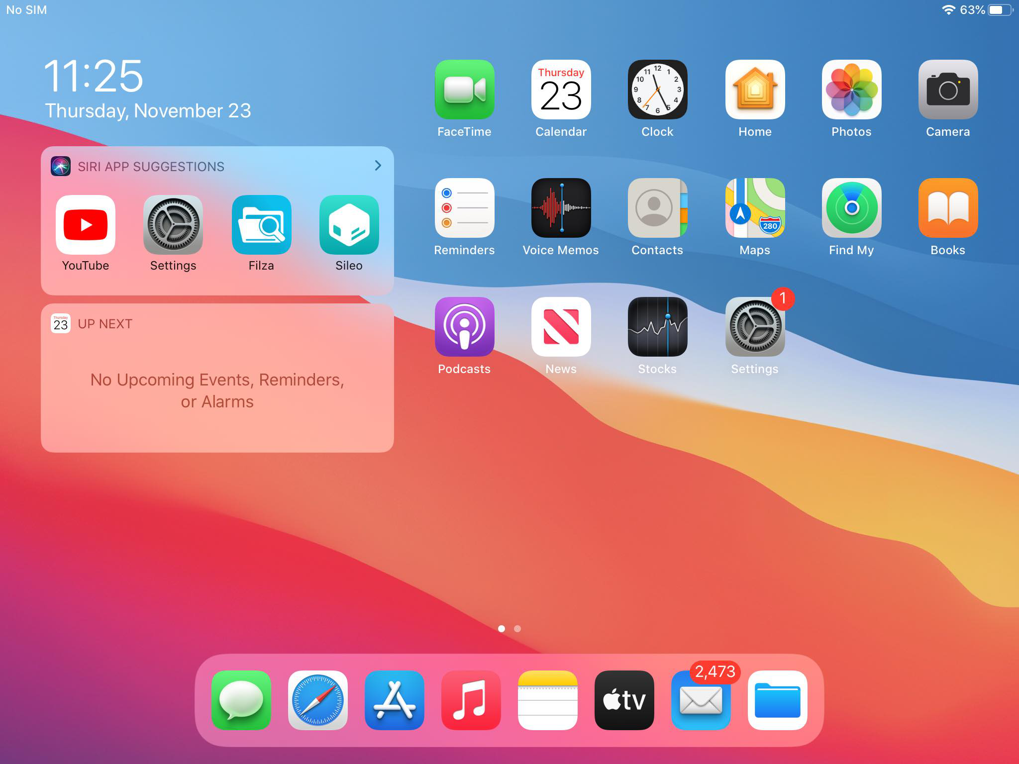
Task: Tap the "No SIM" status text
Action: pyautogui.click(x=26, y=10)
